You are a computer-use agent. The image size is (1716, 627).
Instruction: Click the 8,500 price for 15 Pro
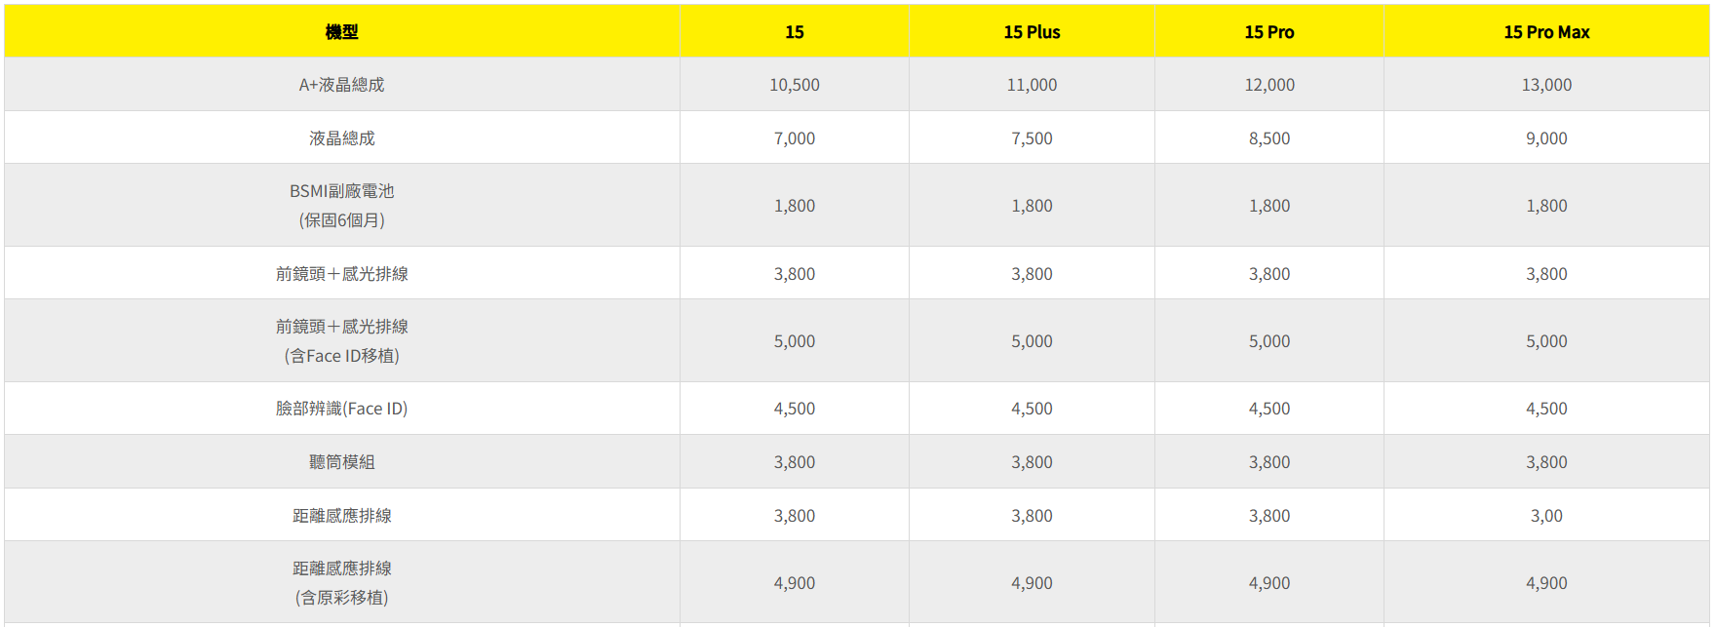point(1269,138)
